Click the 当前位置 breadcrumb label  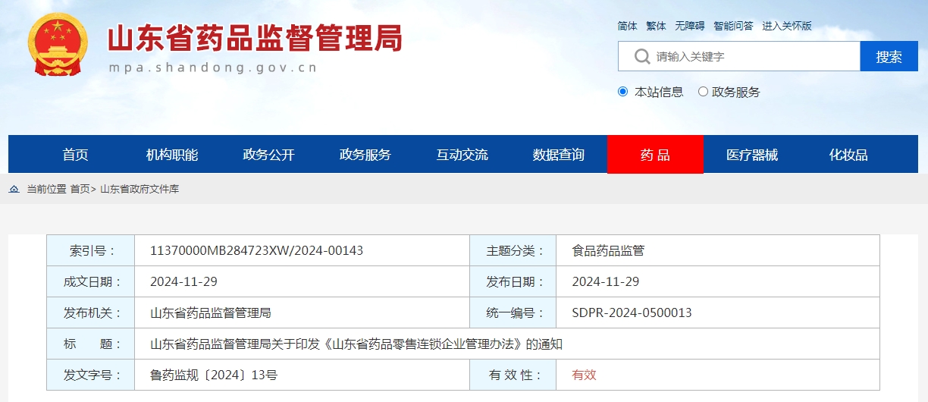click(x=46, y=189)
